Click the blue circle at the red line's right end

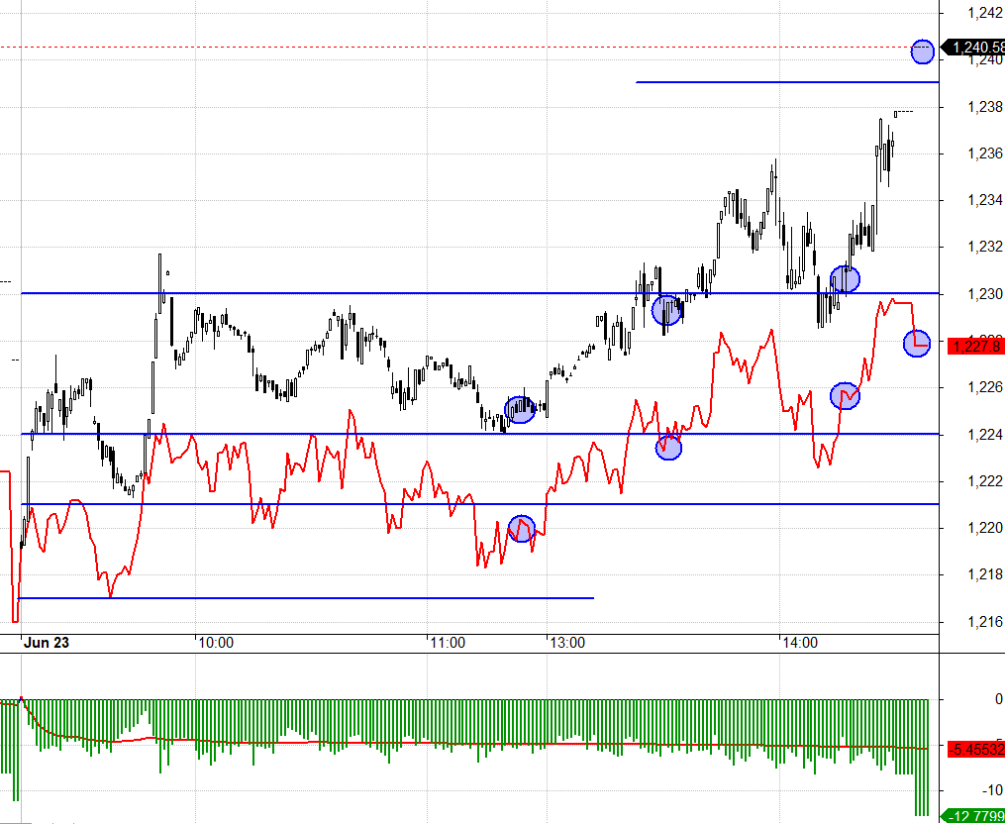[x=917, y=344]
